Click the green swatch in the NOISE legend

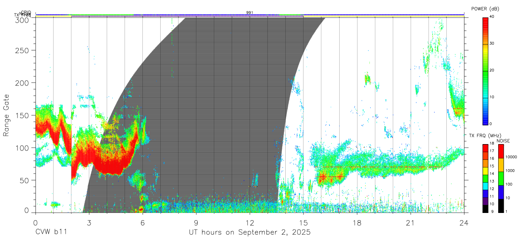pos(501,179)
